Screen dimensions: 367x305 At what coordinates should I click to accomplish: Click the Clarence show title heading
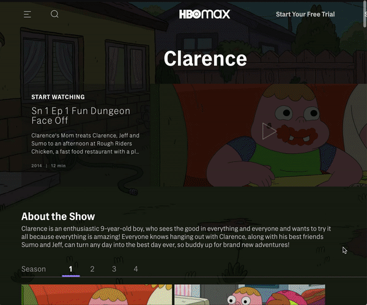[206, 59]
